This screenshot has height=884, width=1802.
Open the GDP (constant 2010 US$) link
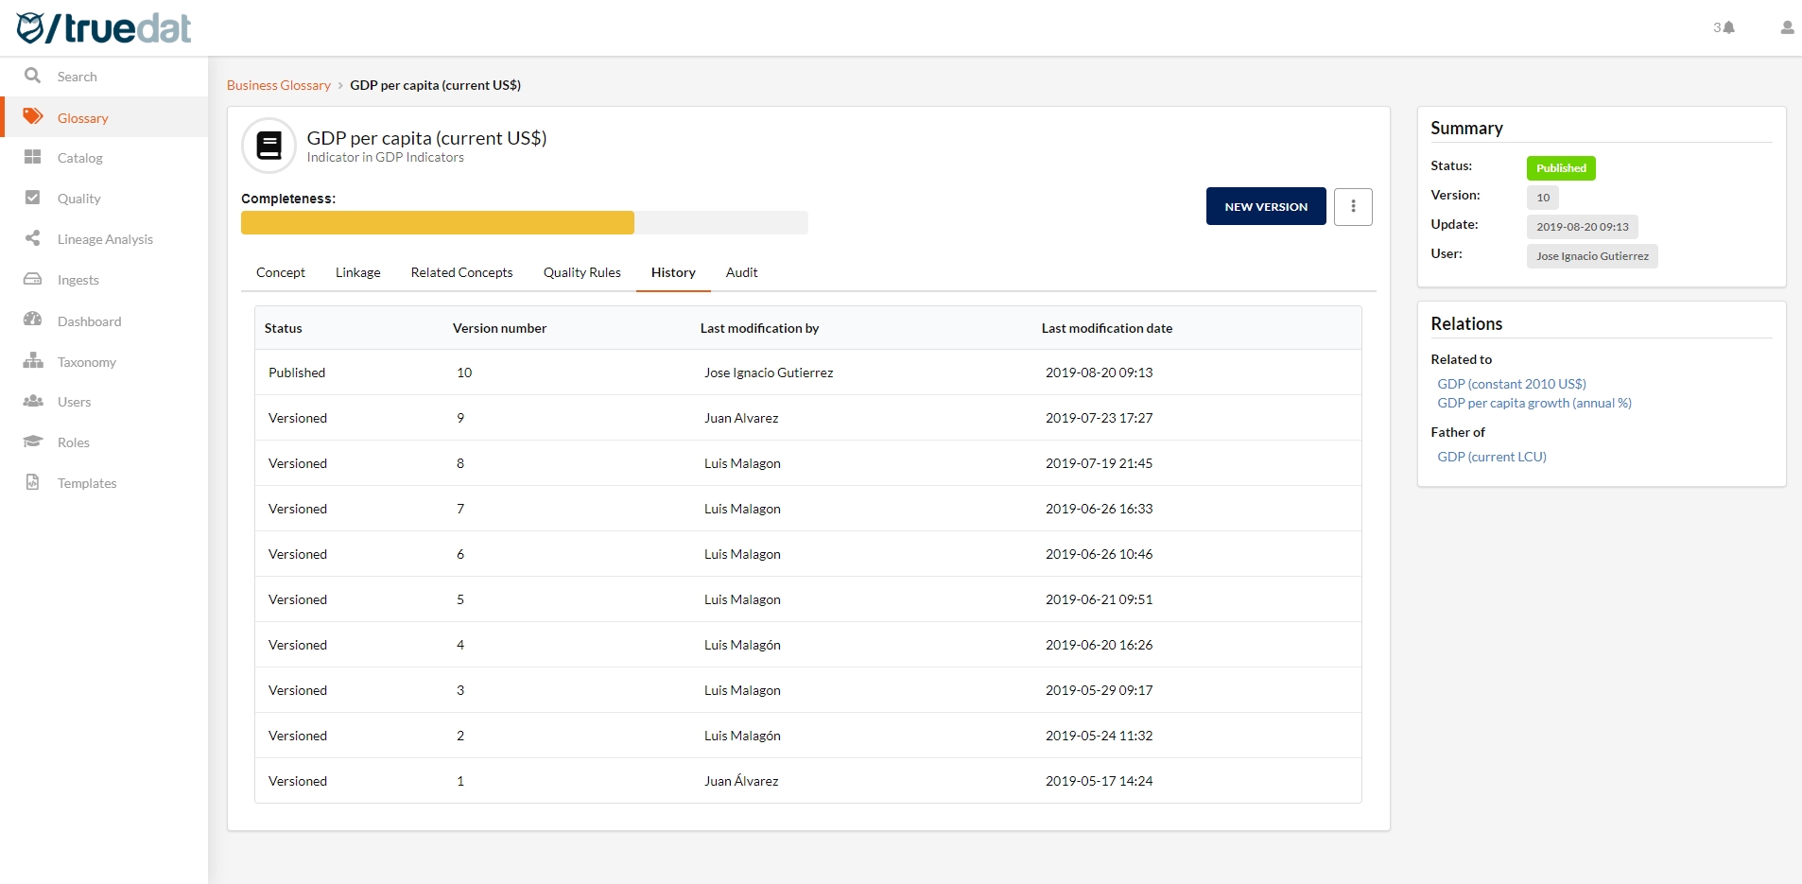pos(1511,384)
